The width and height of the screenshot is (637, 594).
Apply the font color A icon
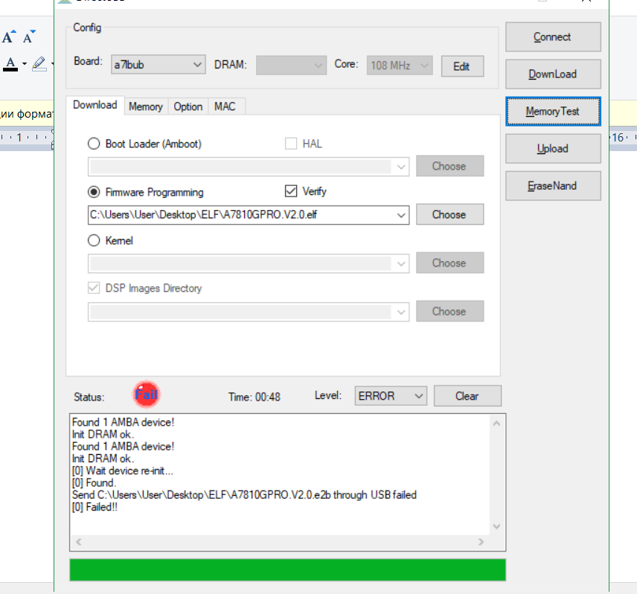(x=10, y=64)
